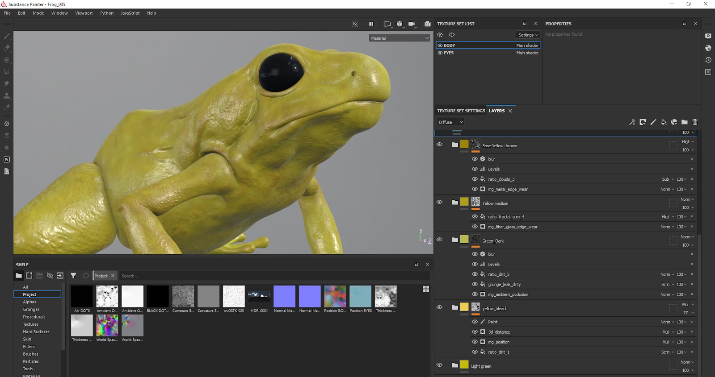Open the Viewport menu
Viewport: 715px width, 377px height.
pos(84,13)
